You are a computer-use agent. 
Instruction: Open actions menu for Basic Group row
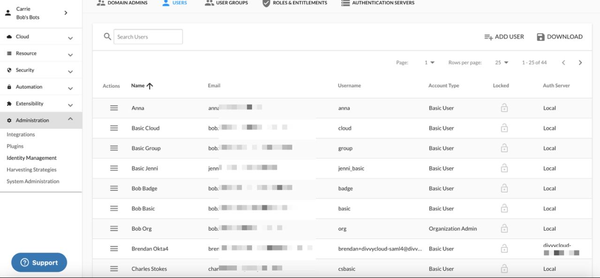[x=114, y=148]
